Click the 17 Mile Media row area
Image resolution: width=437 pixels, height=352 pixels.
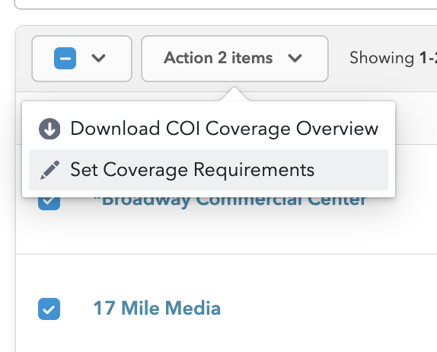click(x=226, y=303)
